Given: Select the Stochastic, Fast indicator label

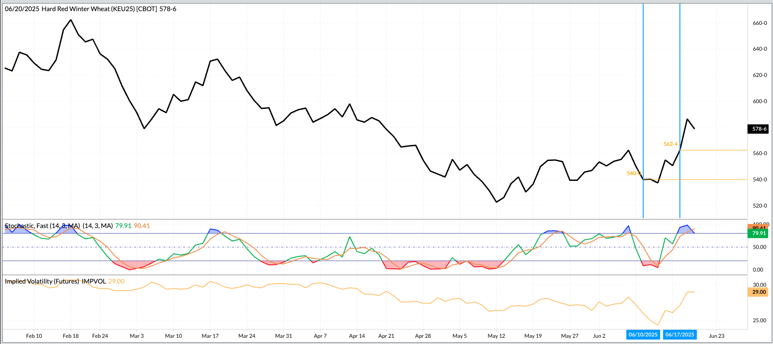Looking at the screenshot, I should click(42, 226).
